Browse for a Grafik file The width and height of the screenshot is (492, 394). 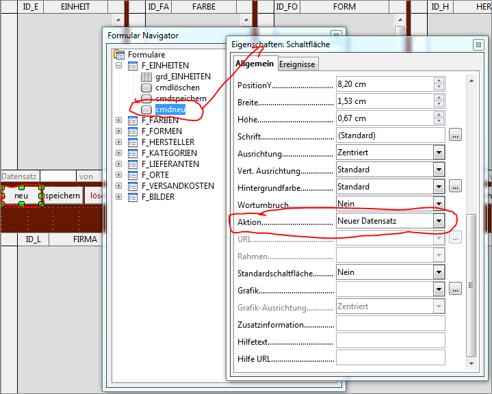(455, 289)
